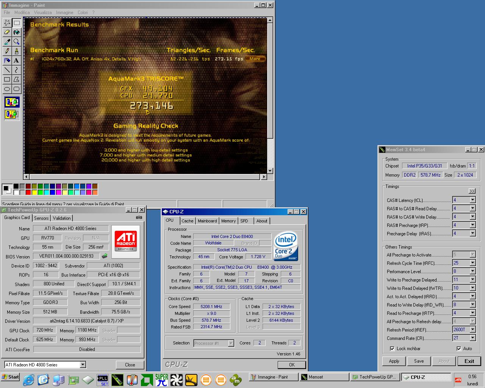Choose the opaque selection mode option
Viewport: 485px width, 388px height.
[x=12, y=102]
